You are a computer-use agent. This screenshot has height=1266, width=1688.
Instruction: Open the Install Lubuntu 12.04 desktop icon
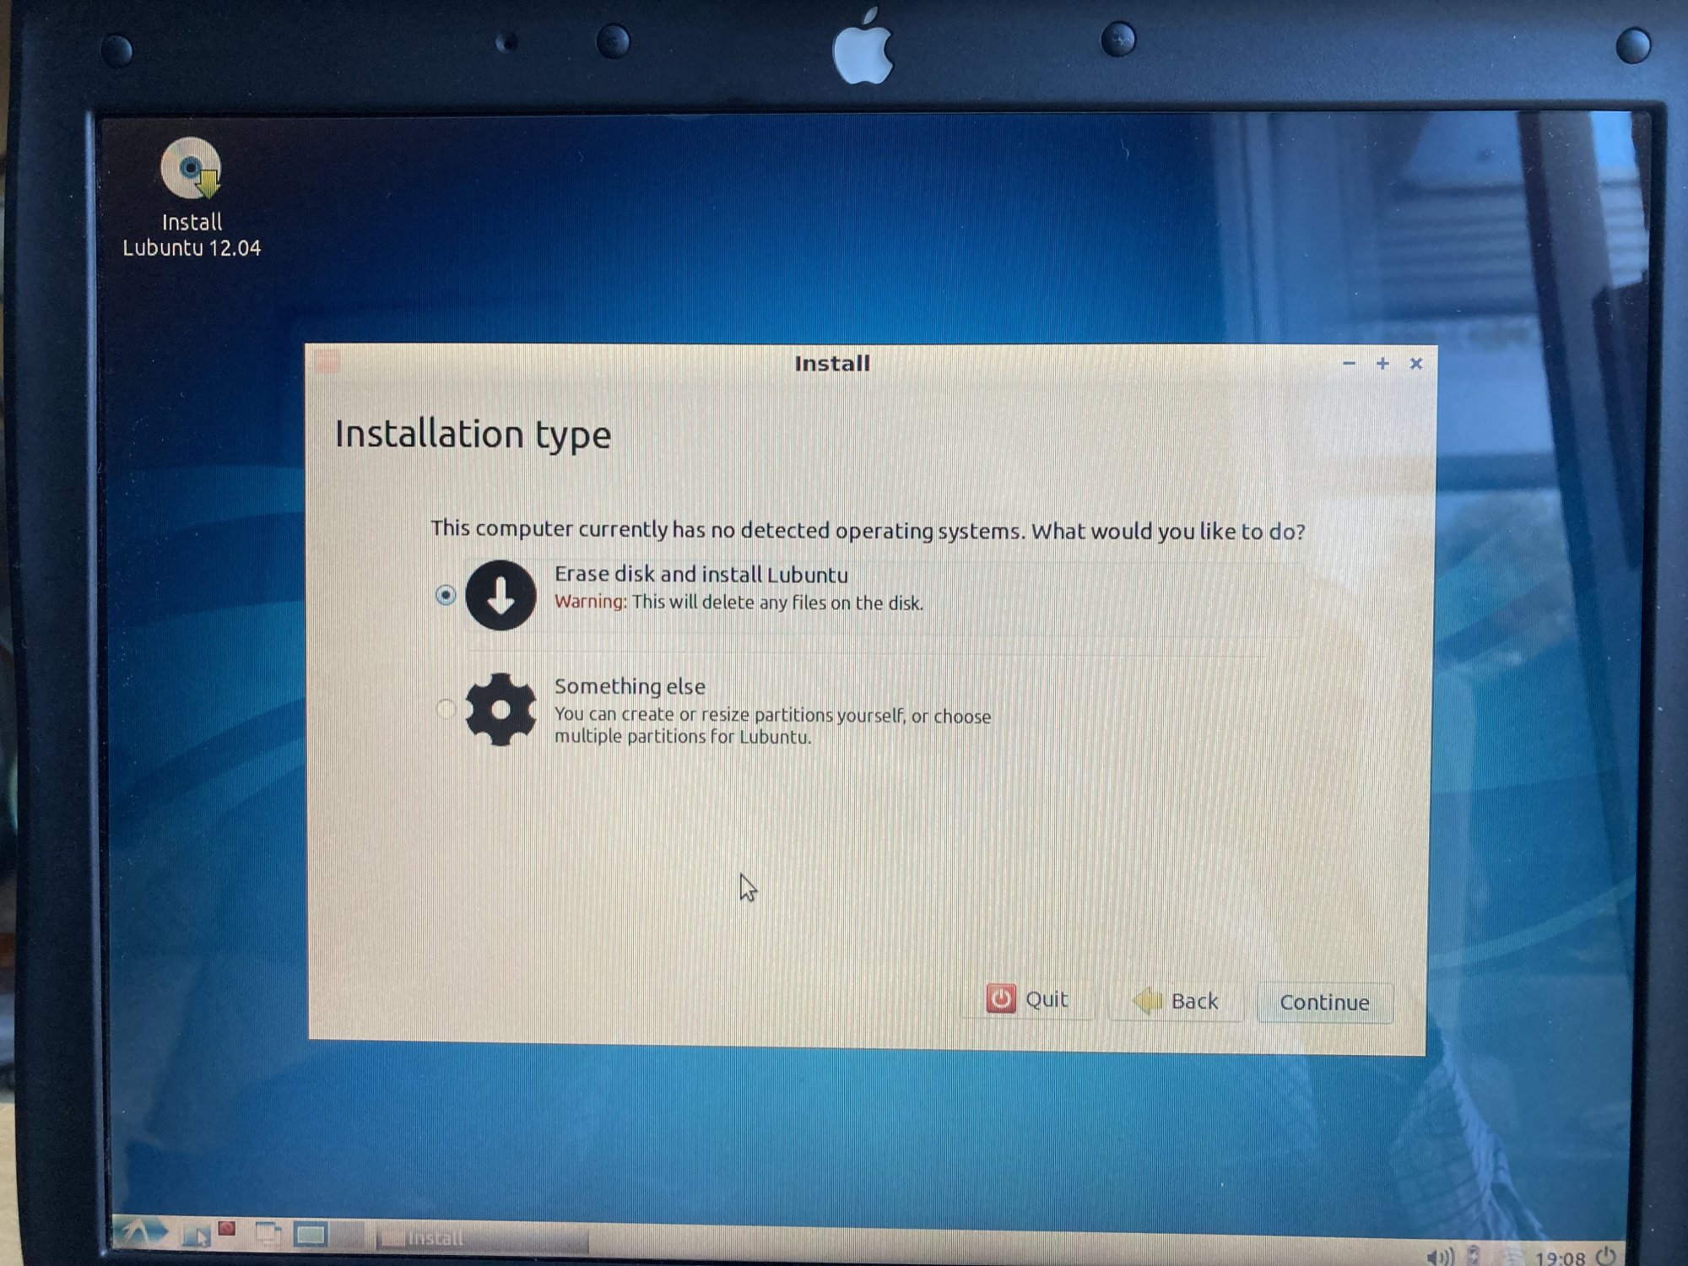point(192,197)
